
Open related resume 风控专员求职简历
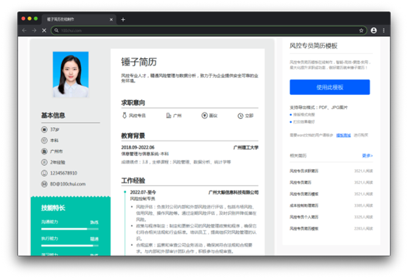(x=304, y=171)
